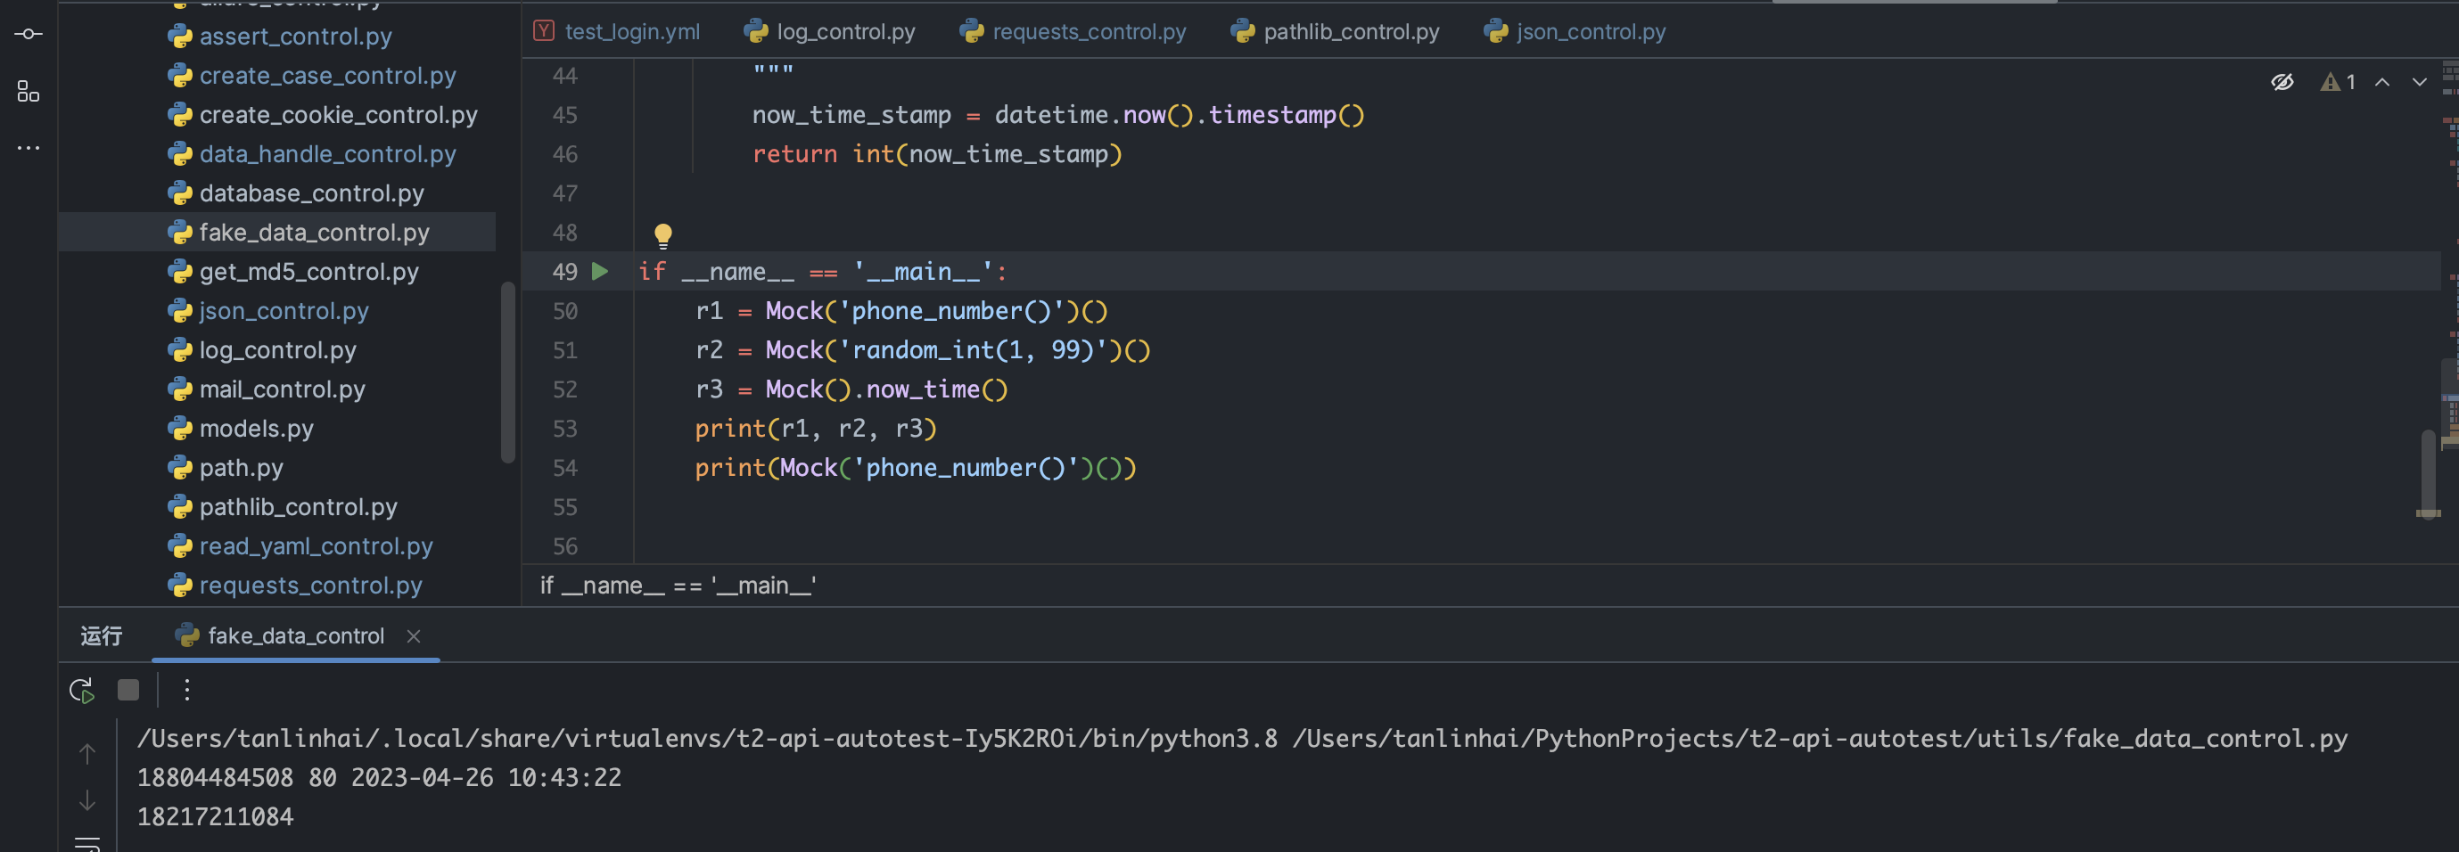Click the scroll up arrow in console
The width and height of the screenshot is (2459, 852).
86,754
